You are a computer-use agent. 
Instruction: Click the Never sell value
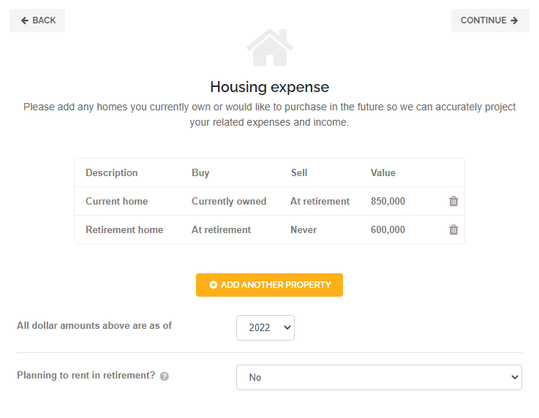304,229
